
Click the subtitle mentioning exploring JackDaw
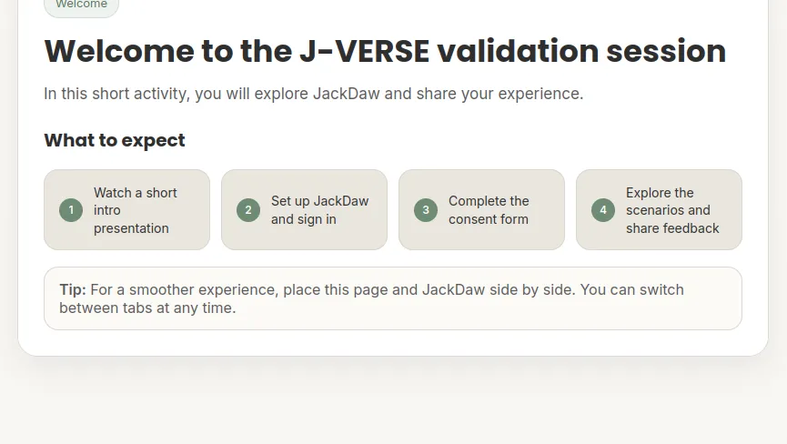click(x=314, y=94)
